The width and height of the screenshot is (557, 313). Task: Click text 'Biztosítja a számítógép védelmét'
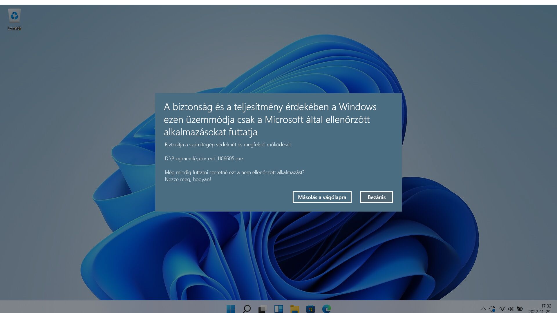point(200,145)
